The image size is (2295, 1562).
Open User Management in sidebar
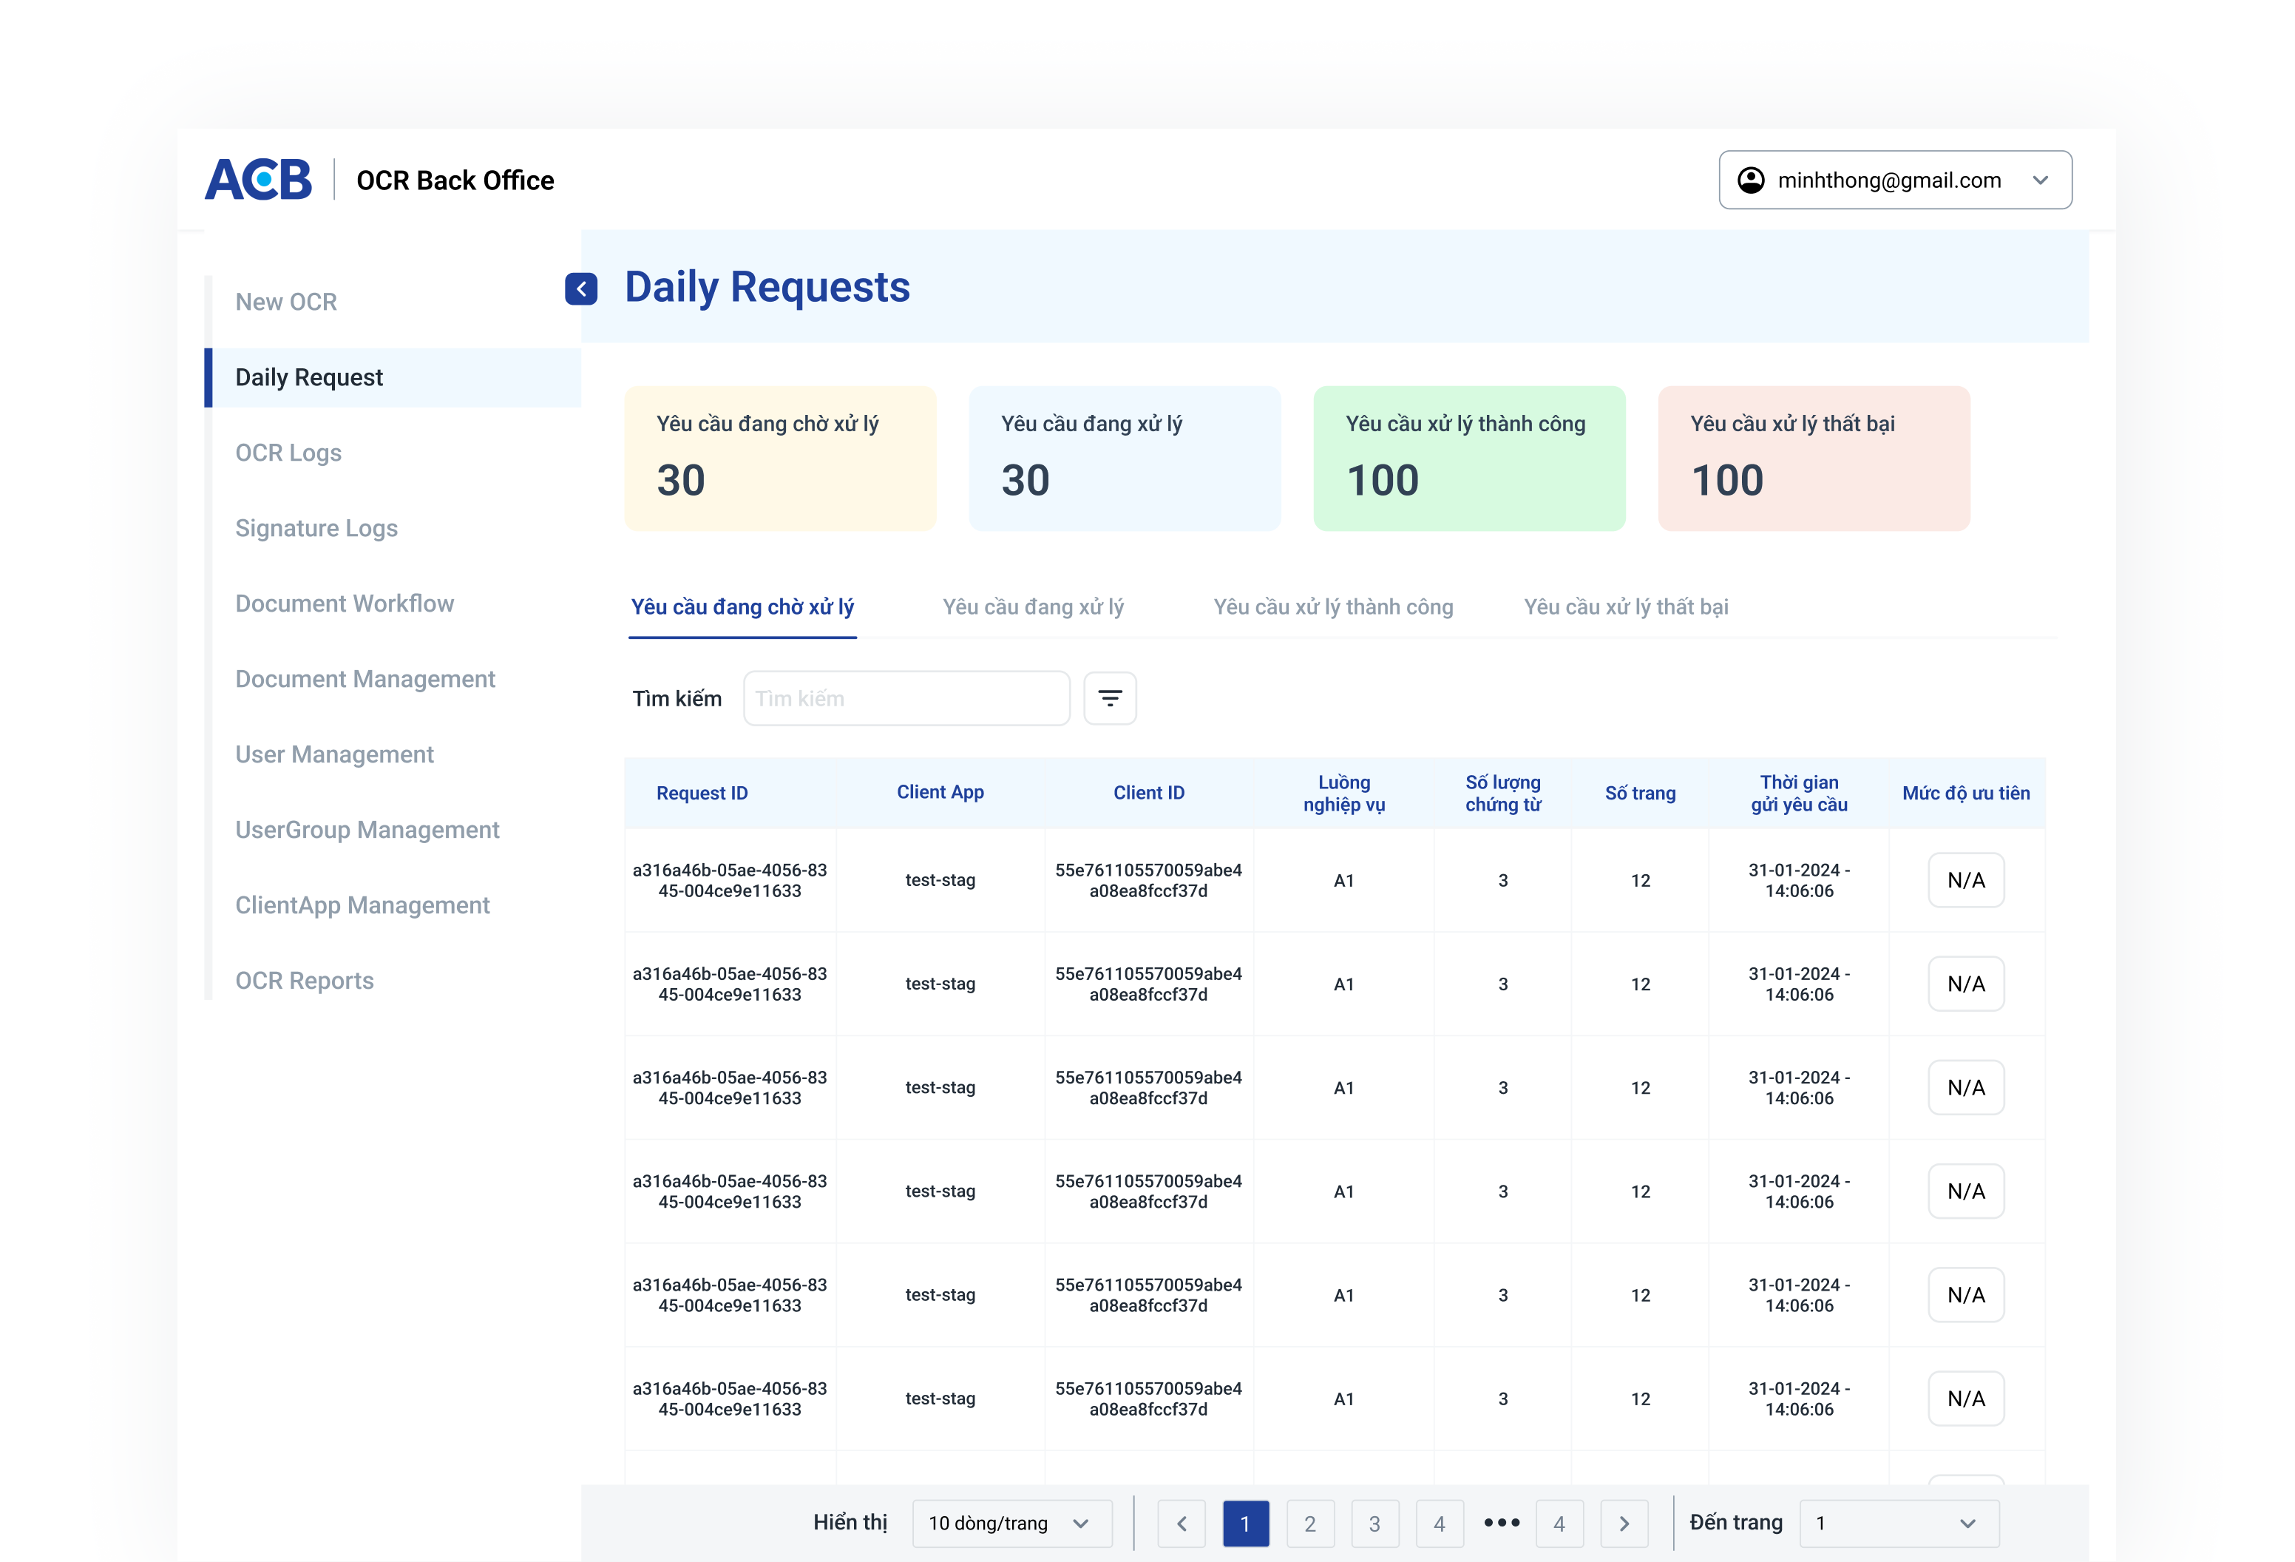(335, 755)
